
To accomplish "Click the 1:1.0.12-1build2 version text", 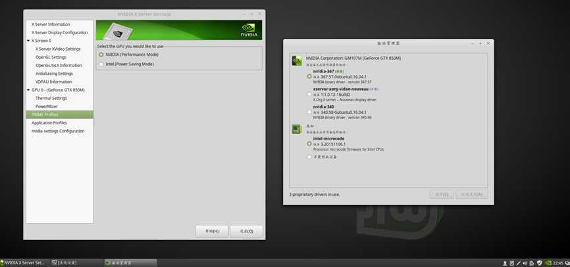I will [x=335, y=95].
